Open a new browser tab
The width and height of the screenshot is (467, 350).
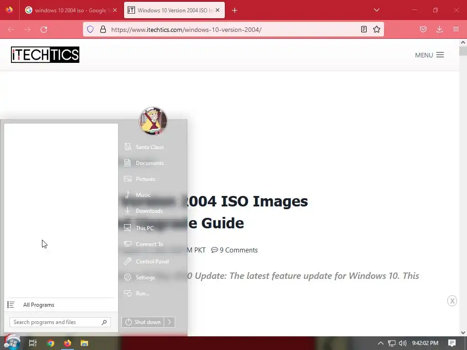click(235, 10)
